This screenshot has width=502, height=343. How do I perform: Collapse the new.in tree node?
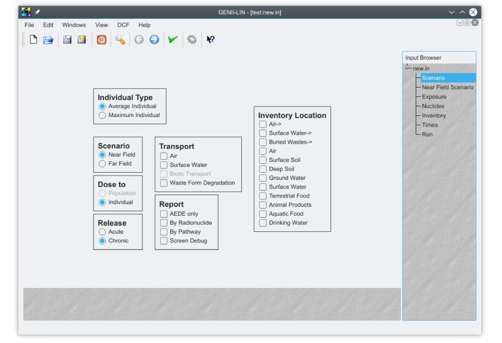(x=407, y=68)
